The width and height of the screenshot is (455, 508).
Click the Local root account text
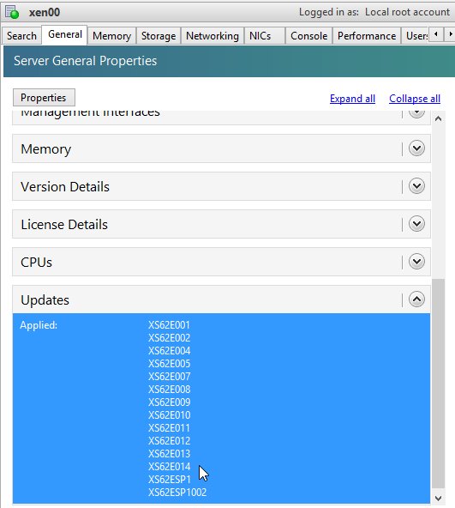[407, 12]
